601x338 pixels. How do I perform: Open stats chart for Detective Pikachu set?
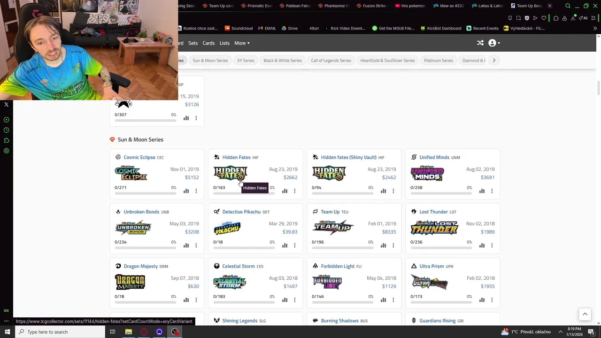pos(285,246)
